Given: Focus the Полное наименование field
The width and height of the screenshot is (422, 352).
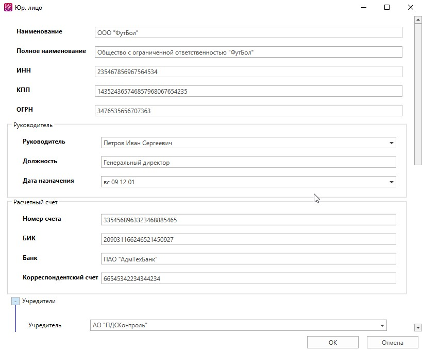Looking at the screenshot, I should (x=248, y=52).
